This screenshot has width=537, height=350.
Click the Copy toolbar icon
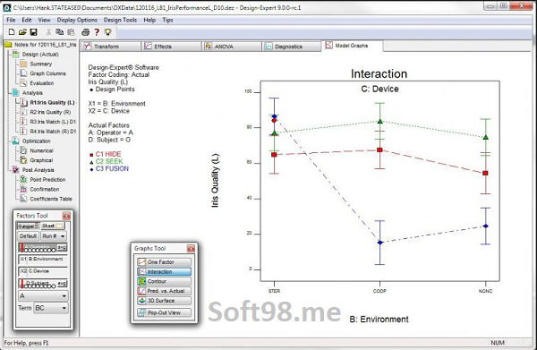click(60, 32)
